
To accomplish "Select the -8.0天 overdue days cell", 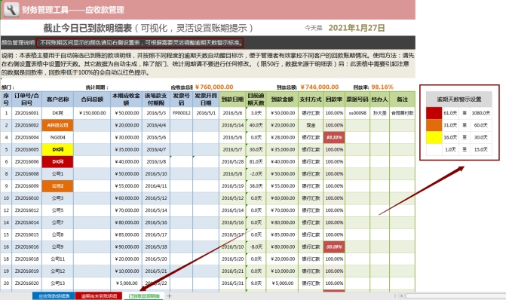I will pyautogui.click(x=256, y=246).
